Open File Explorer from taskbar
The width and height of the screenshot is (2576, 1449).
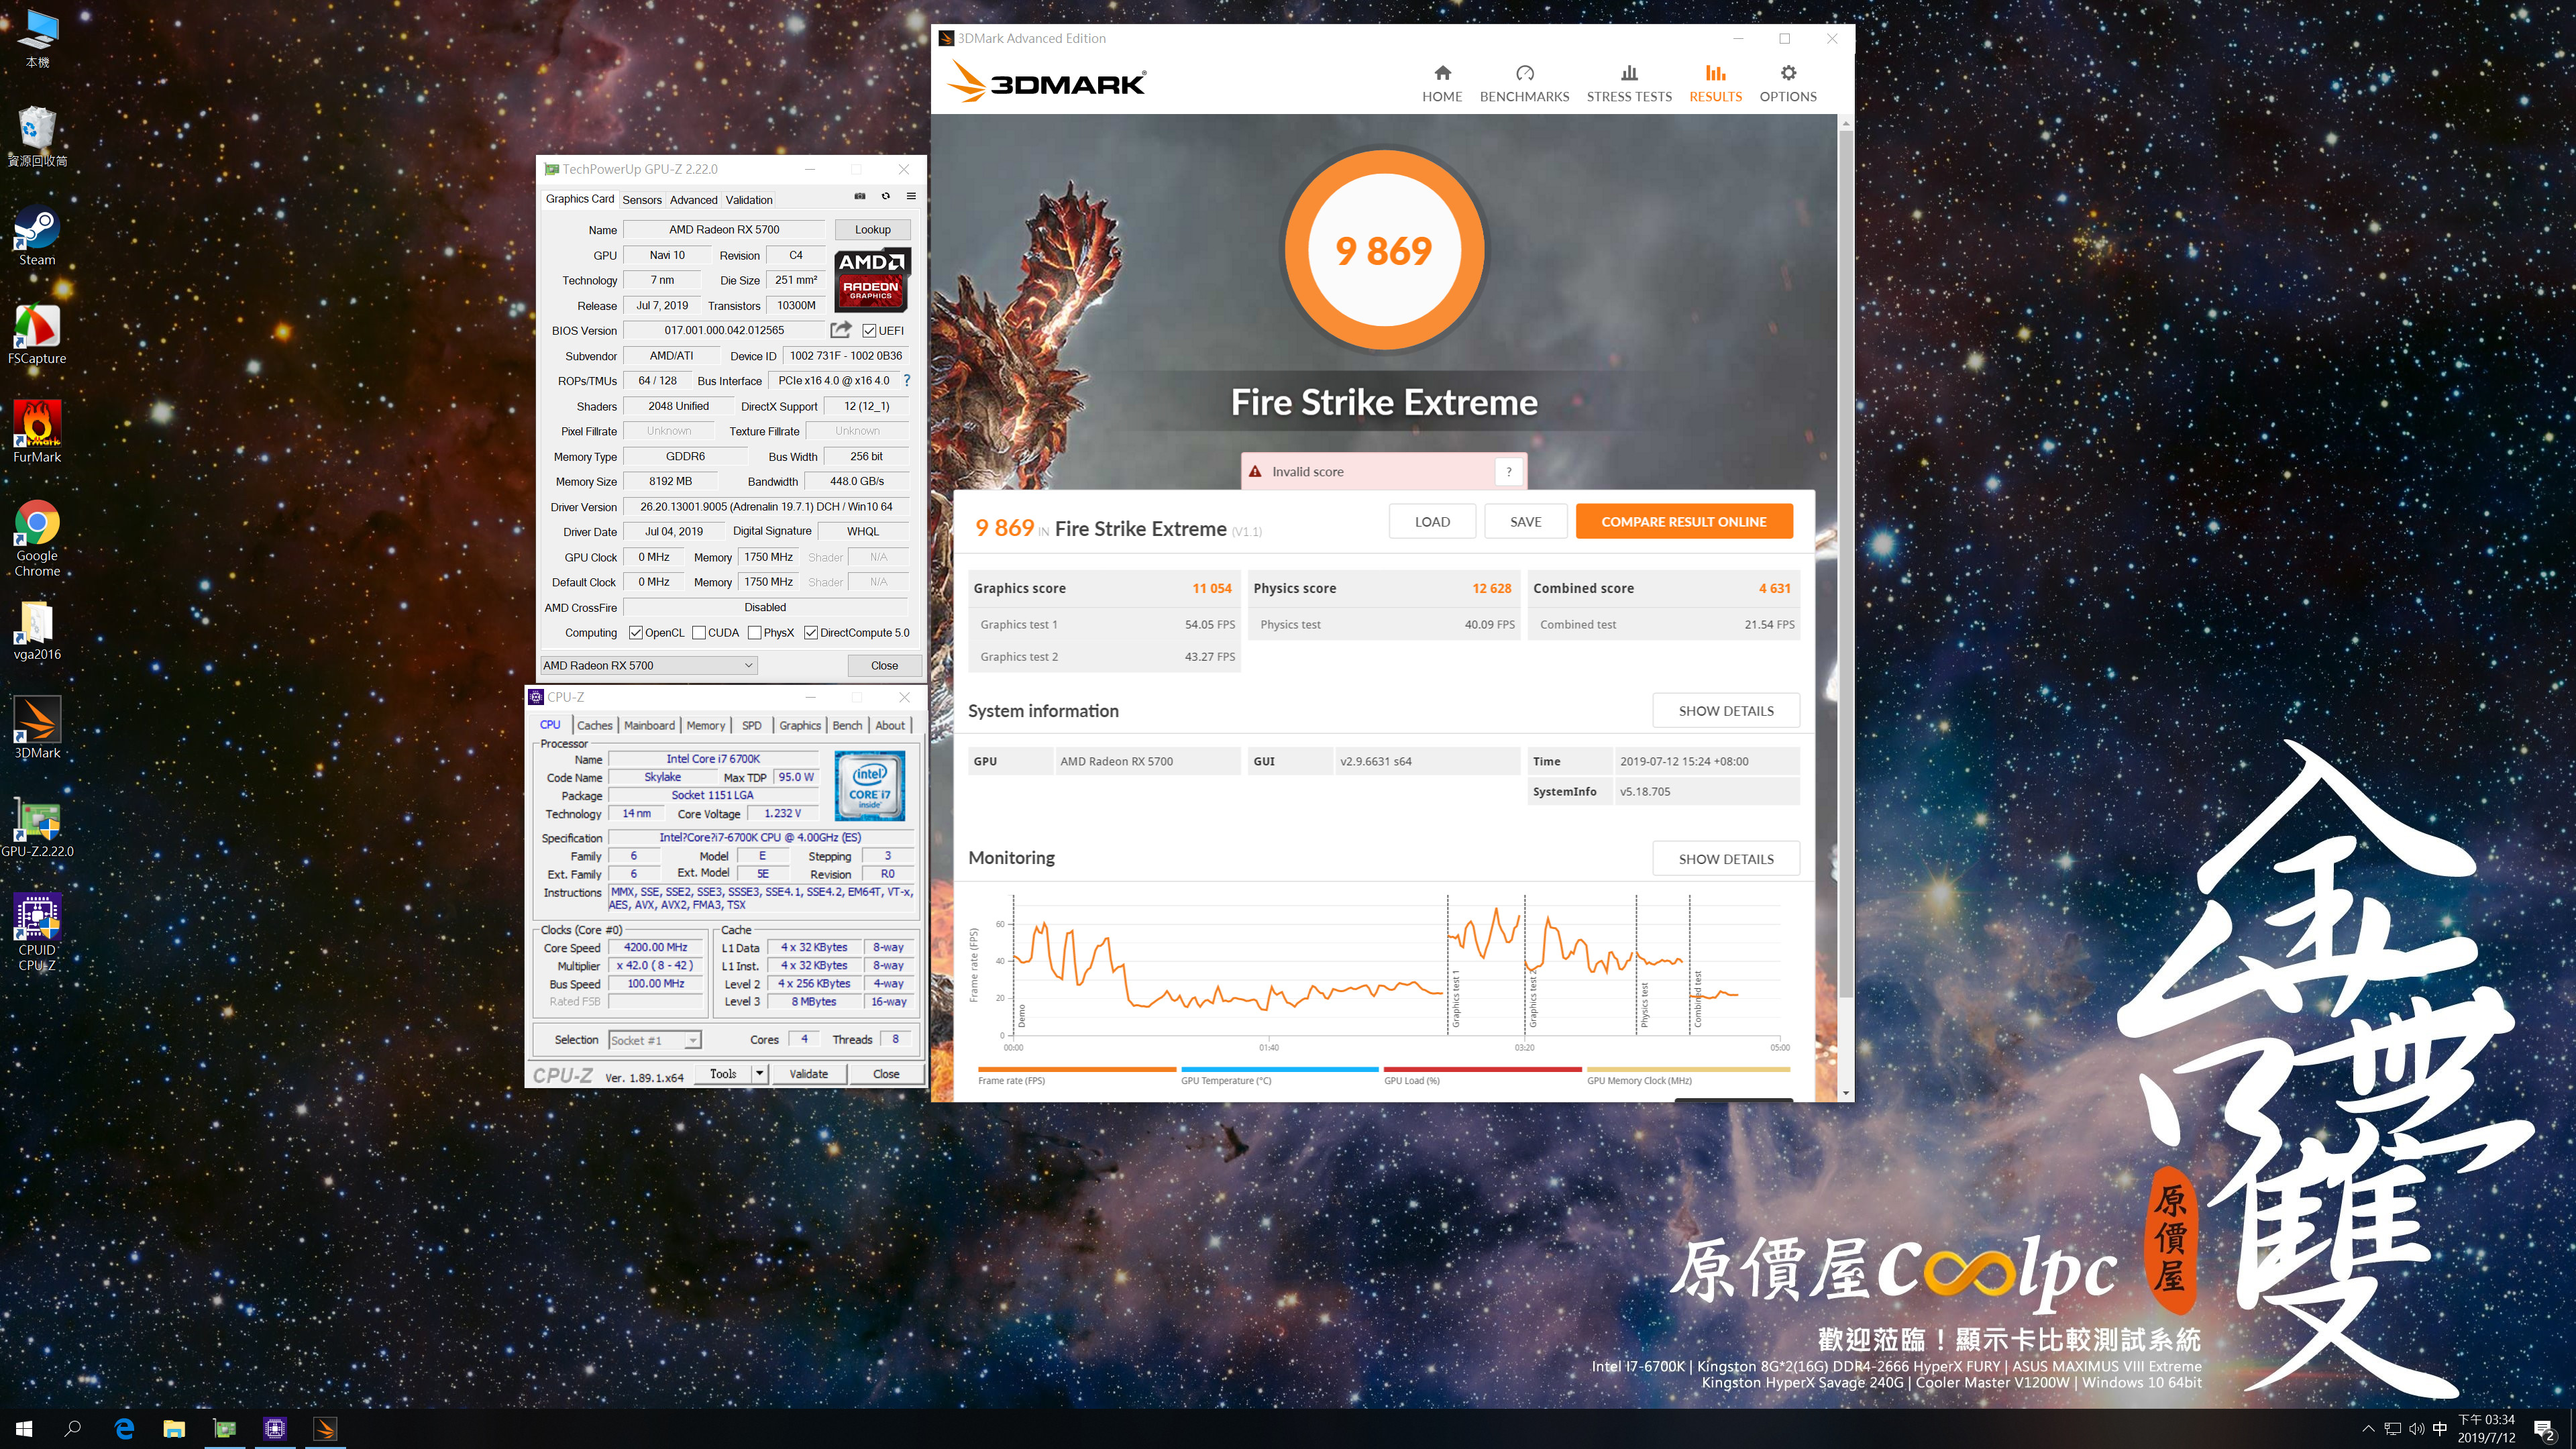click(174, 1428)
